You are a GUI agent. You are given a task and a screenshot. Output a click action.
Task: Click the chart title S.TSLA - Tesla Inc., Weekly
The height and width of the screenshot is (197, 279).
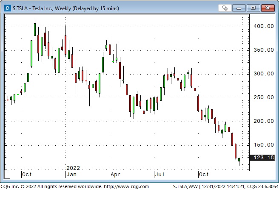[66, 8]
